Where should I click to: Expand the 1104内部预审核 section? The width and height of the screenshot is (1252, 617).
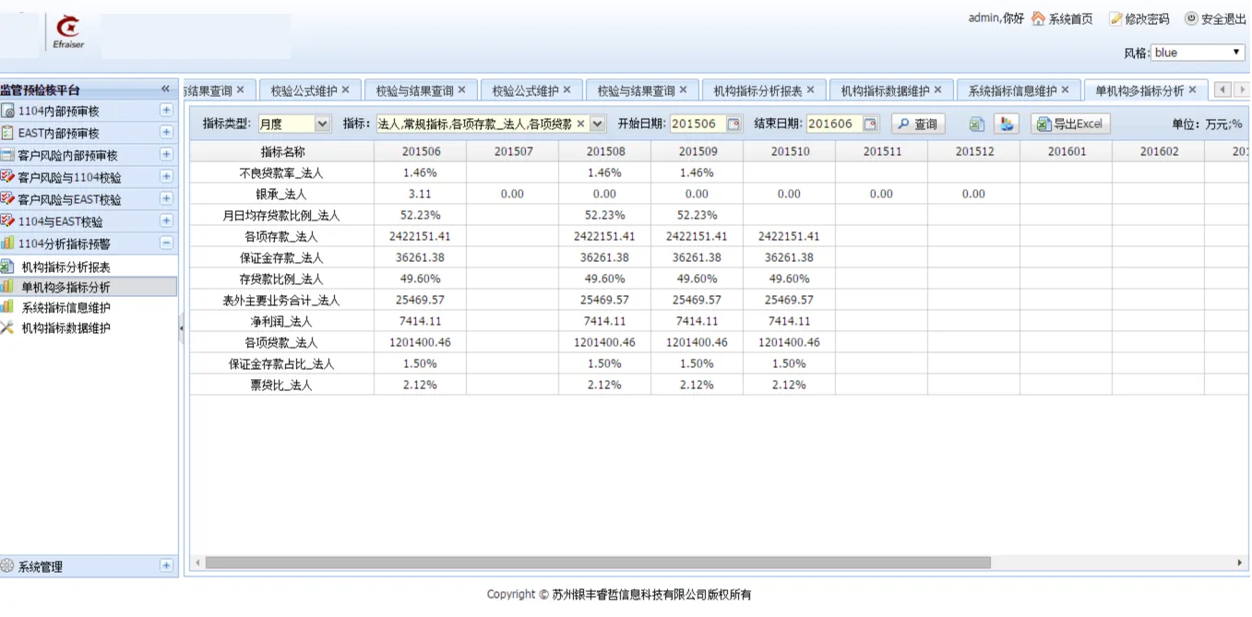click(x=166, y=110)
